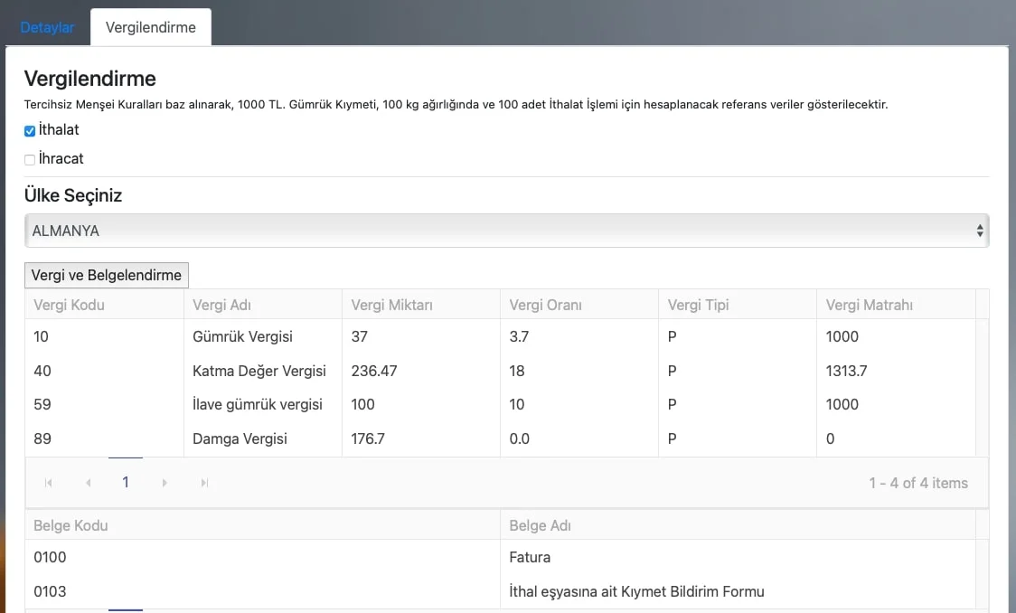Viewport: 1016px width, 613px height.
Task: Open the ALMANYA country dropdown
Action: point(506,231)
